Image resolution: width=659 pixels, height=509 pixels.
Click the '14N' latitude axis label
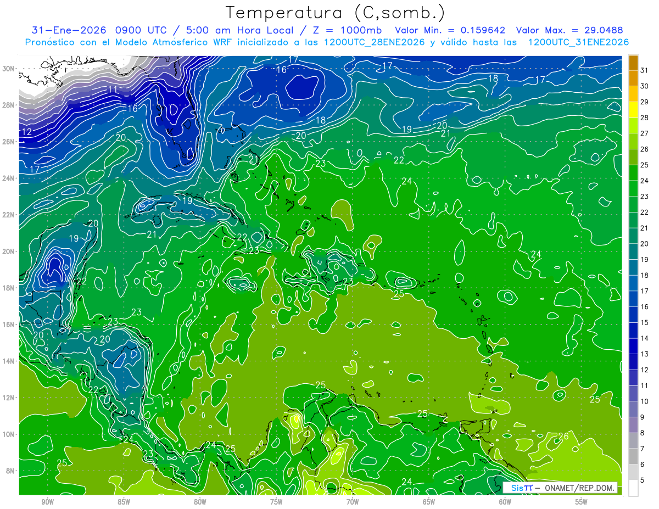click(8, 361)
